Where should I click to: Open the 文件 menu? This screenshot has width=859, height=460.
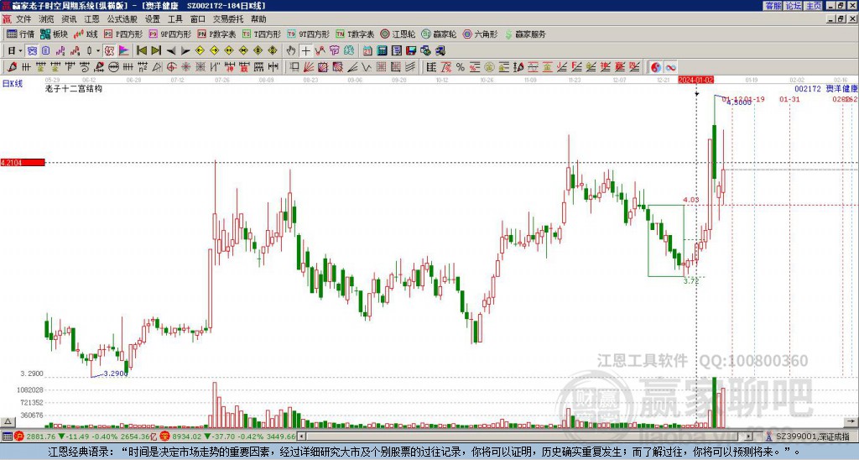(23, 19)
